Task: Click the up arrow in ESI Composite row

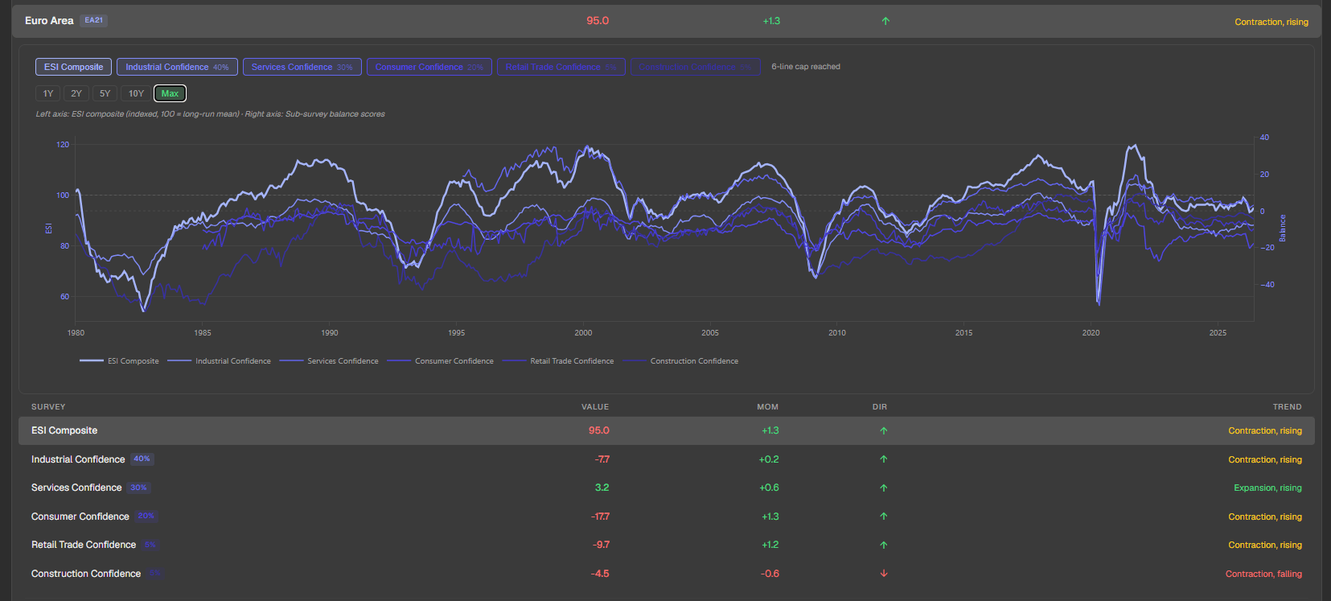Action: tap(884, 430)
